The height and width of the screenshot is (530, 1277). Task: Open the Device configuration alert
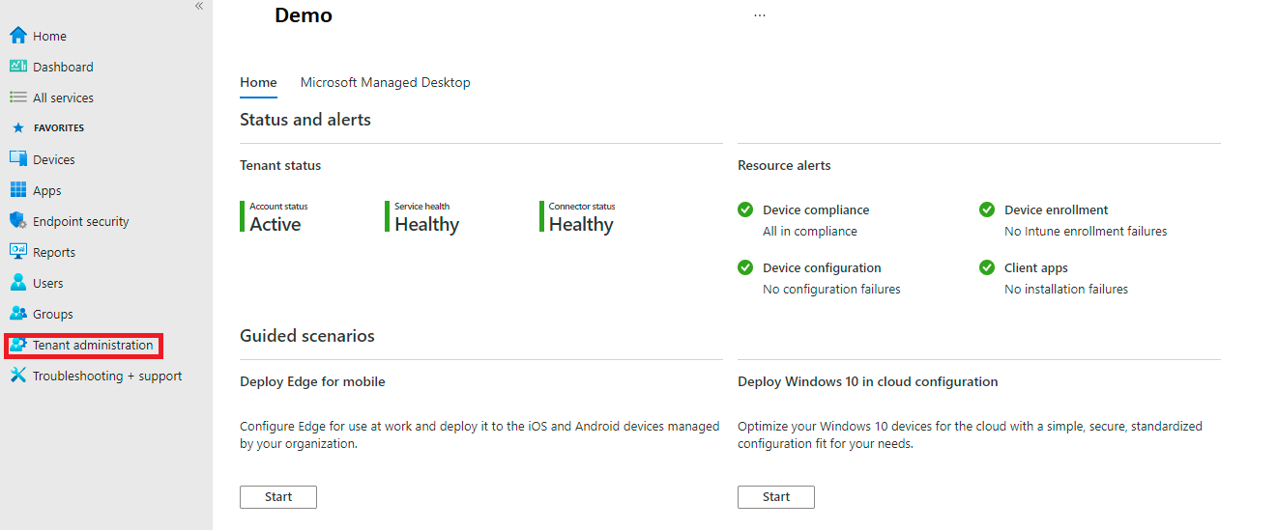coord(822,267)
